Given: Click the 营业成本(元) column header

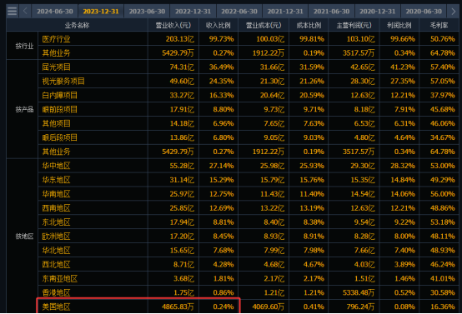Looking at the screenshot, I should tap(264, 25).
